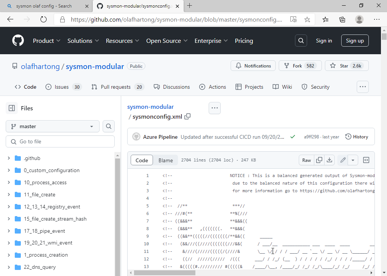Open the symbols panel
The image size is (387, 276).
pos(366,160)
